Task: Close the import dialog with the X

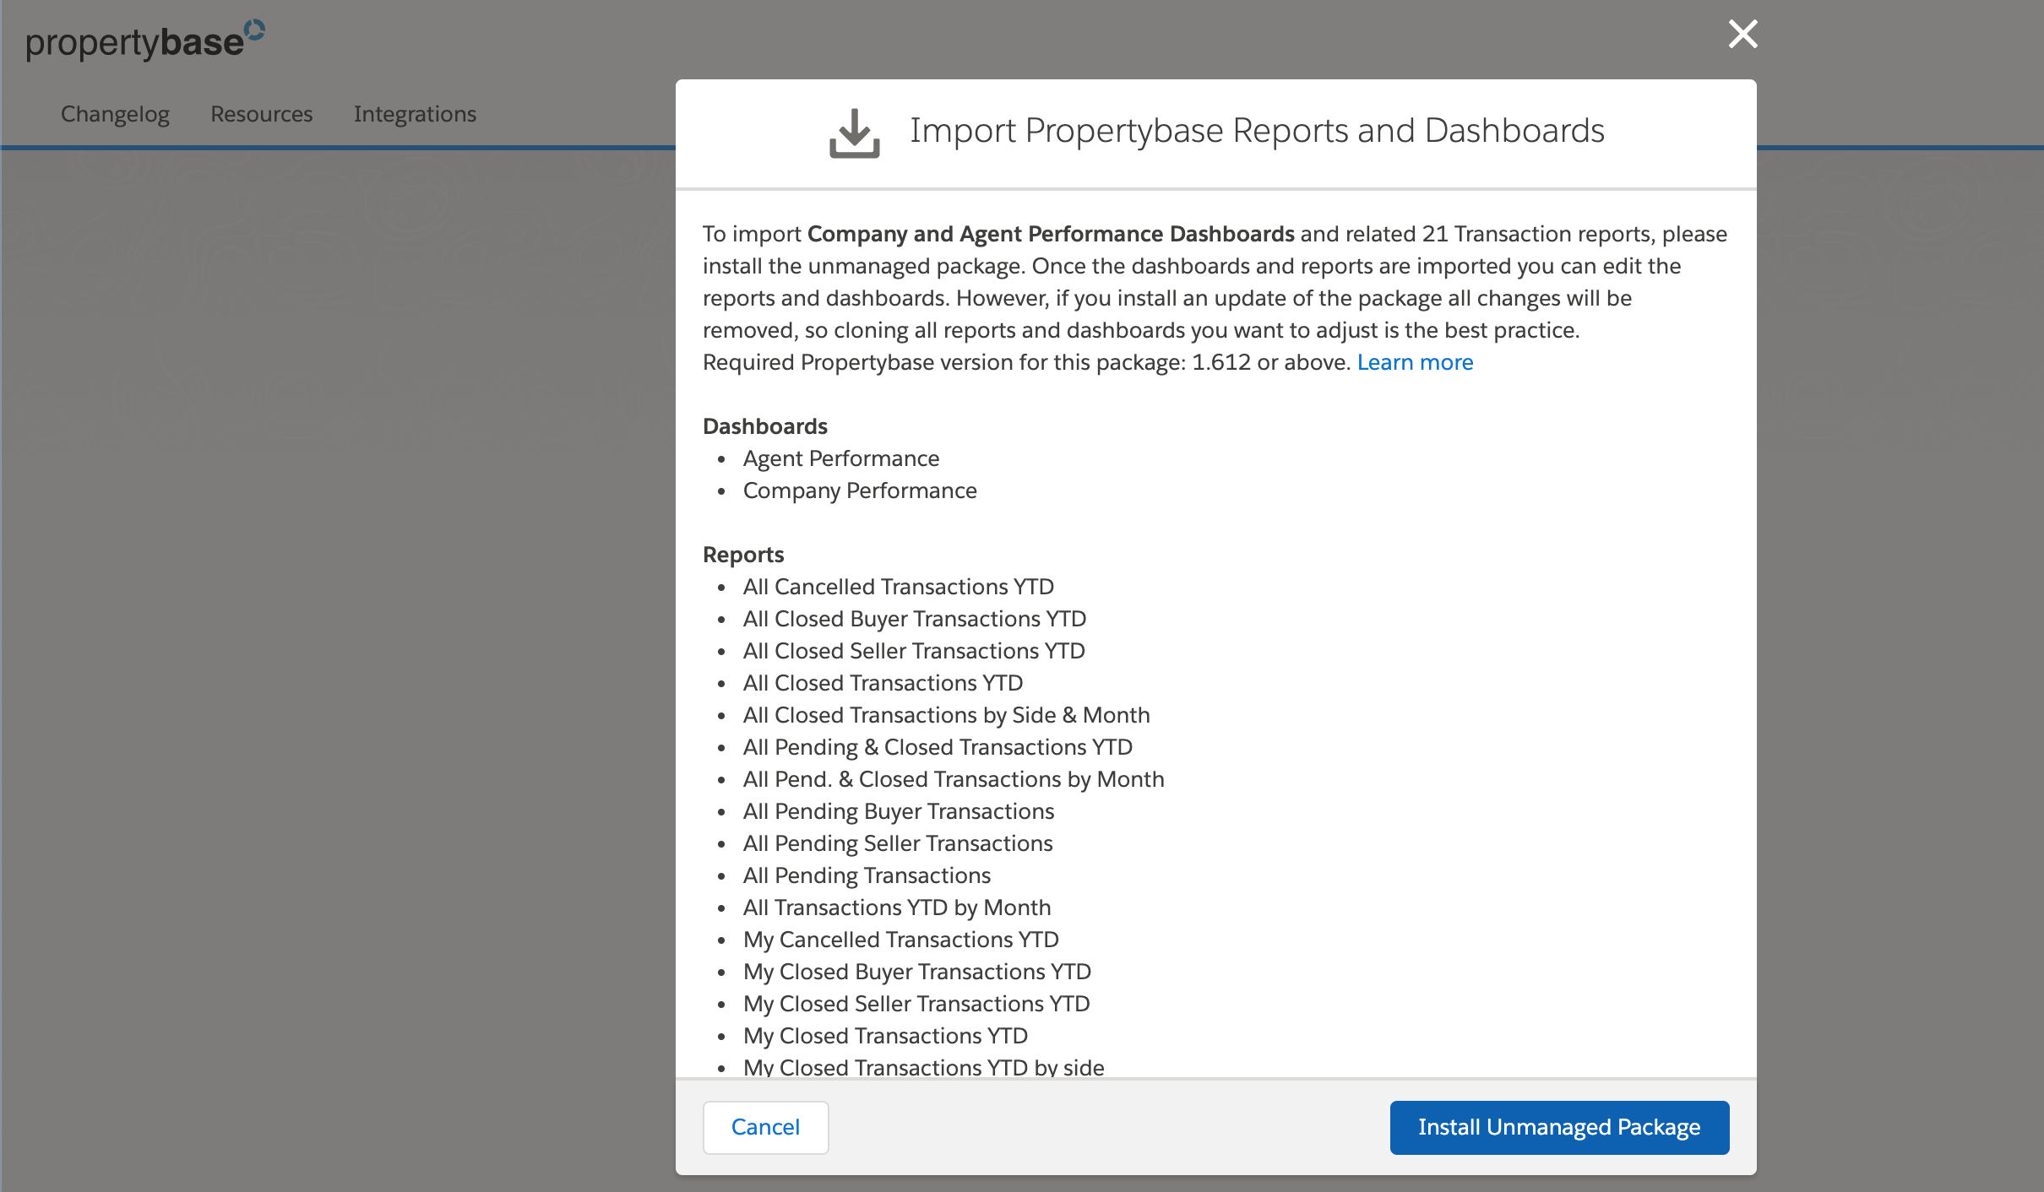Action: point(1742,35)
